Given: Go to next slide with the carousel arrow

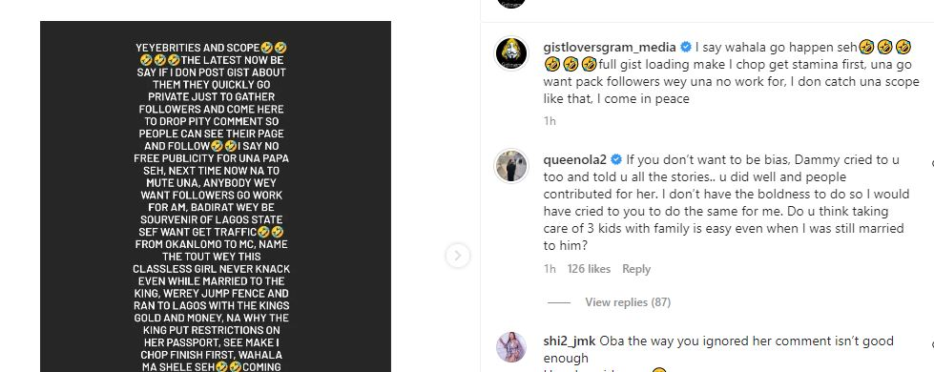Looking at the screenshot, I should [x=458, y=256].
